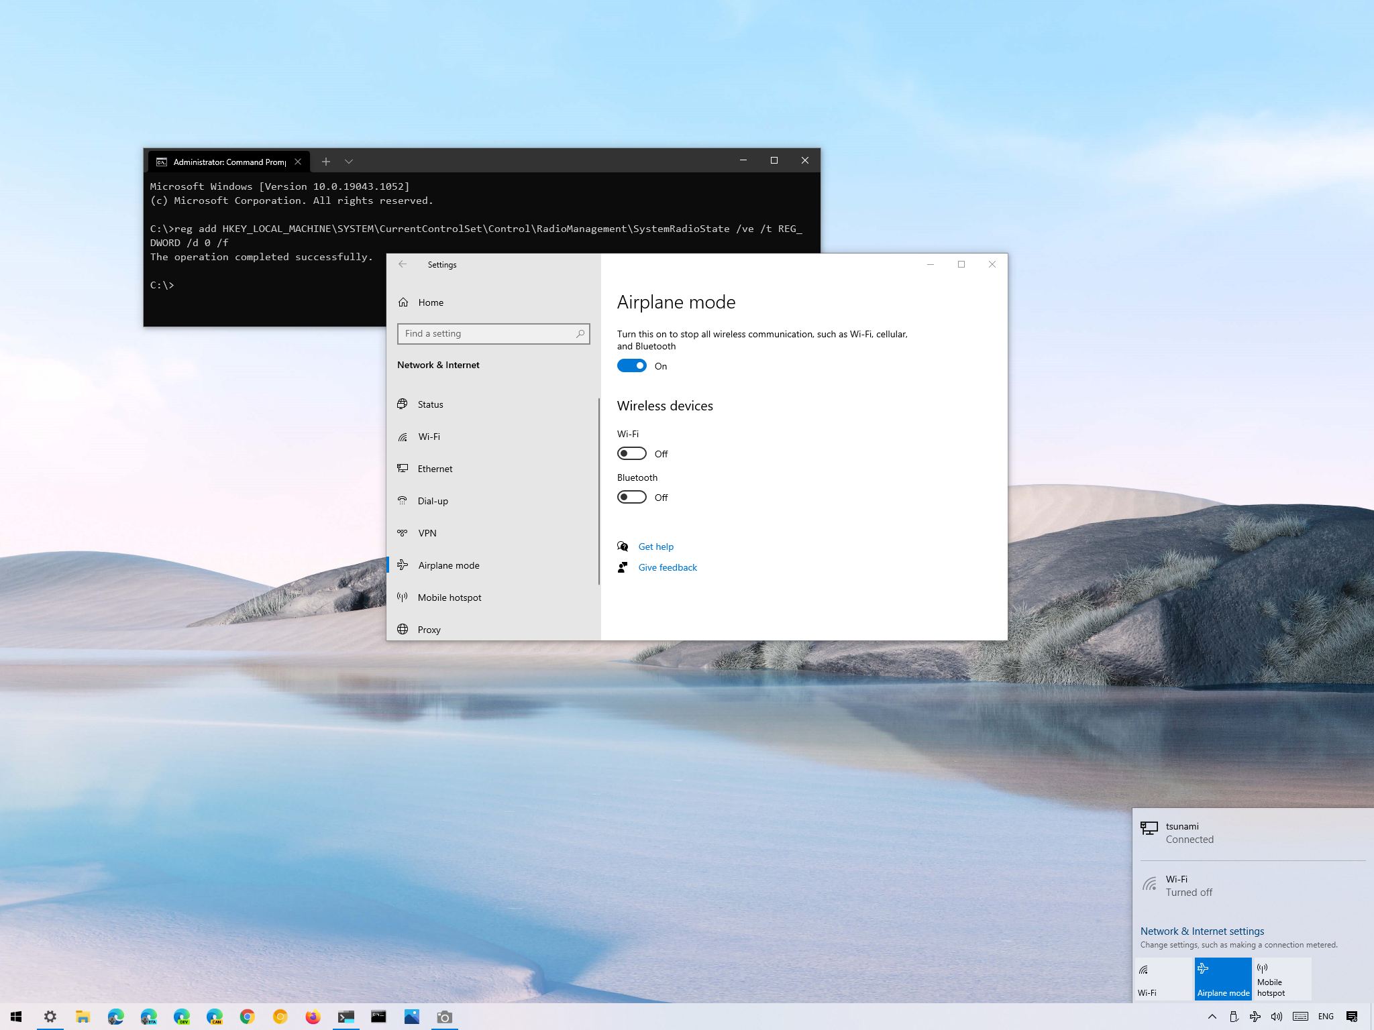Click the Camera app taskbar icon
The image size is (1374, 1030).
[x=444, y=1017]
